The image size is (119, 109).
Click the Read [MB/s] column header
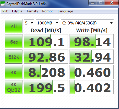click(46, 30)
